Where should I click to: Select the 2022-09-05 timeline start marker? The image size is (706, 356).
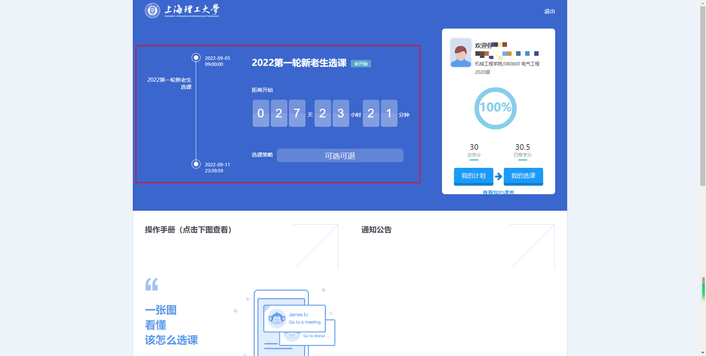tap(196, 58)
